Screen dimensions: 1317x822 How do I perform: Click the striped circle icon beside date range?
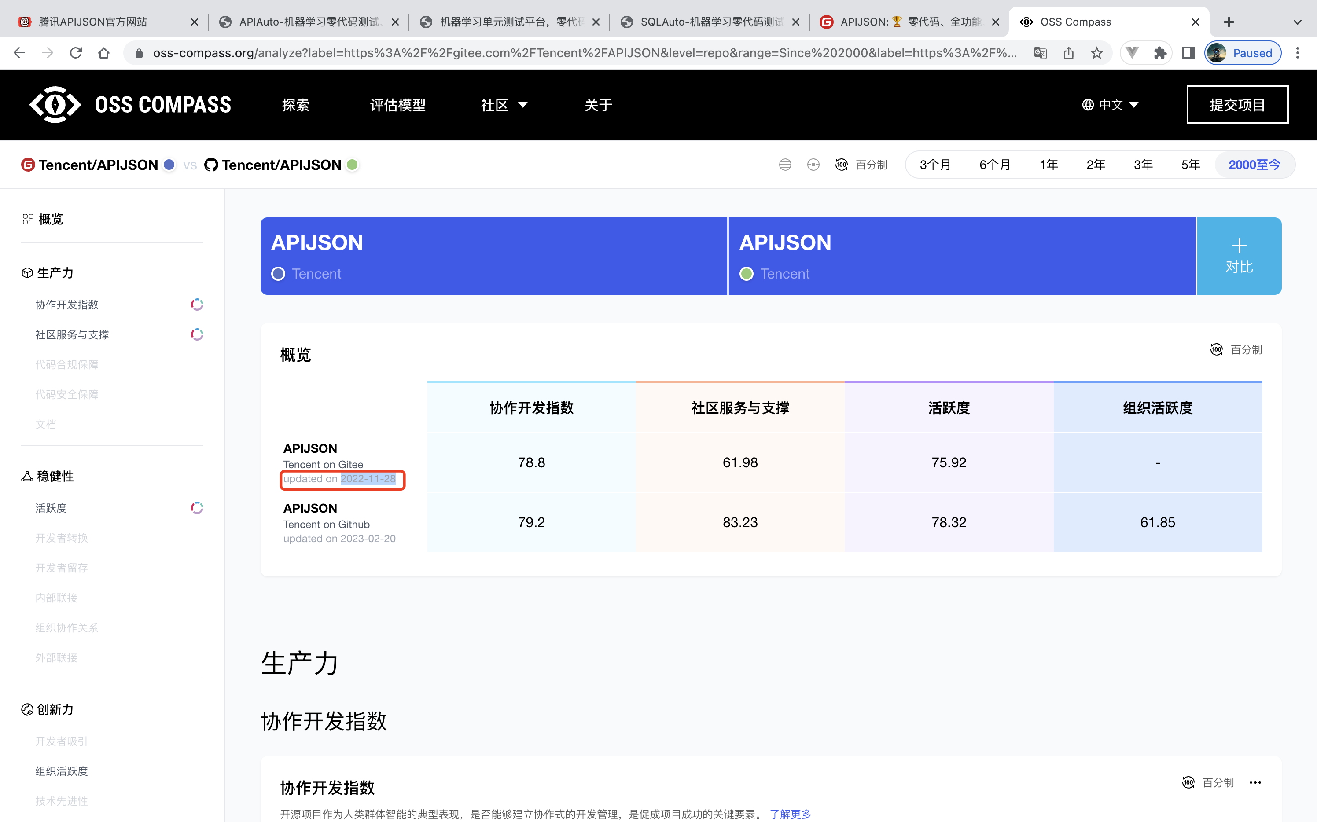(x=785, y=165)
